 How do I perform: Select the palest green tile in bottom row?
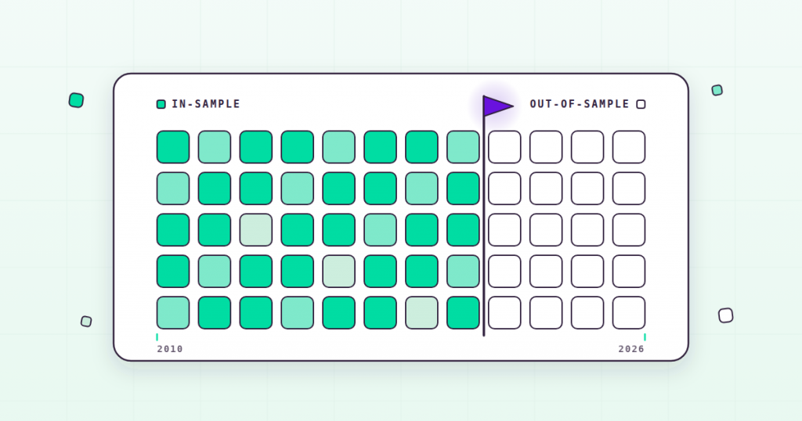[x=421, y=313]
